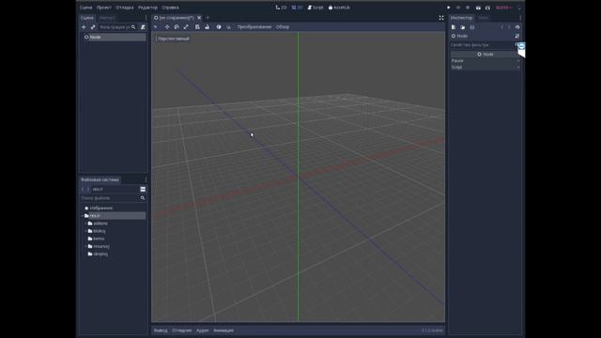Screen dimensions: 601x338
Task: Switch to the Script workspace
Action: pyautogui.click(x=316, y=8)
